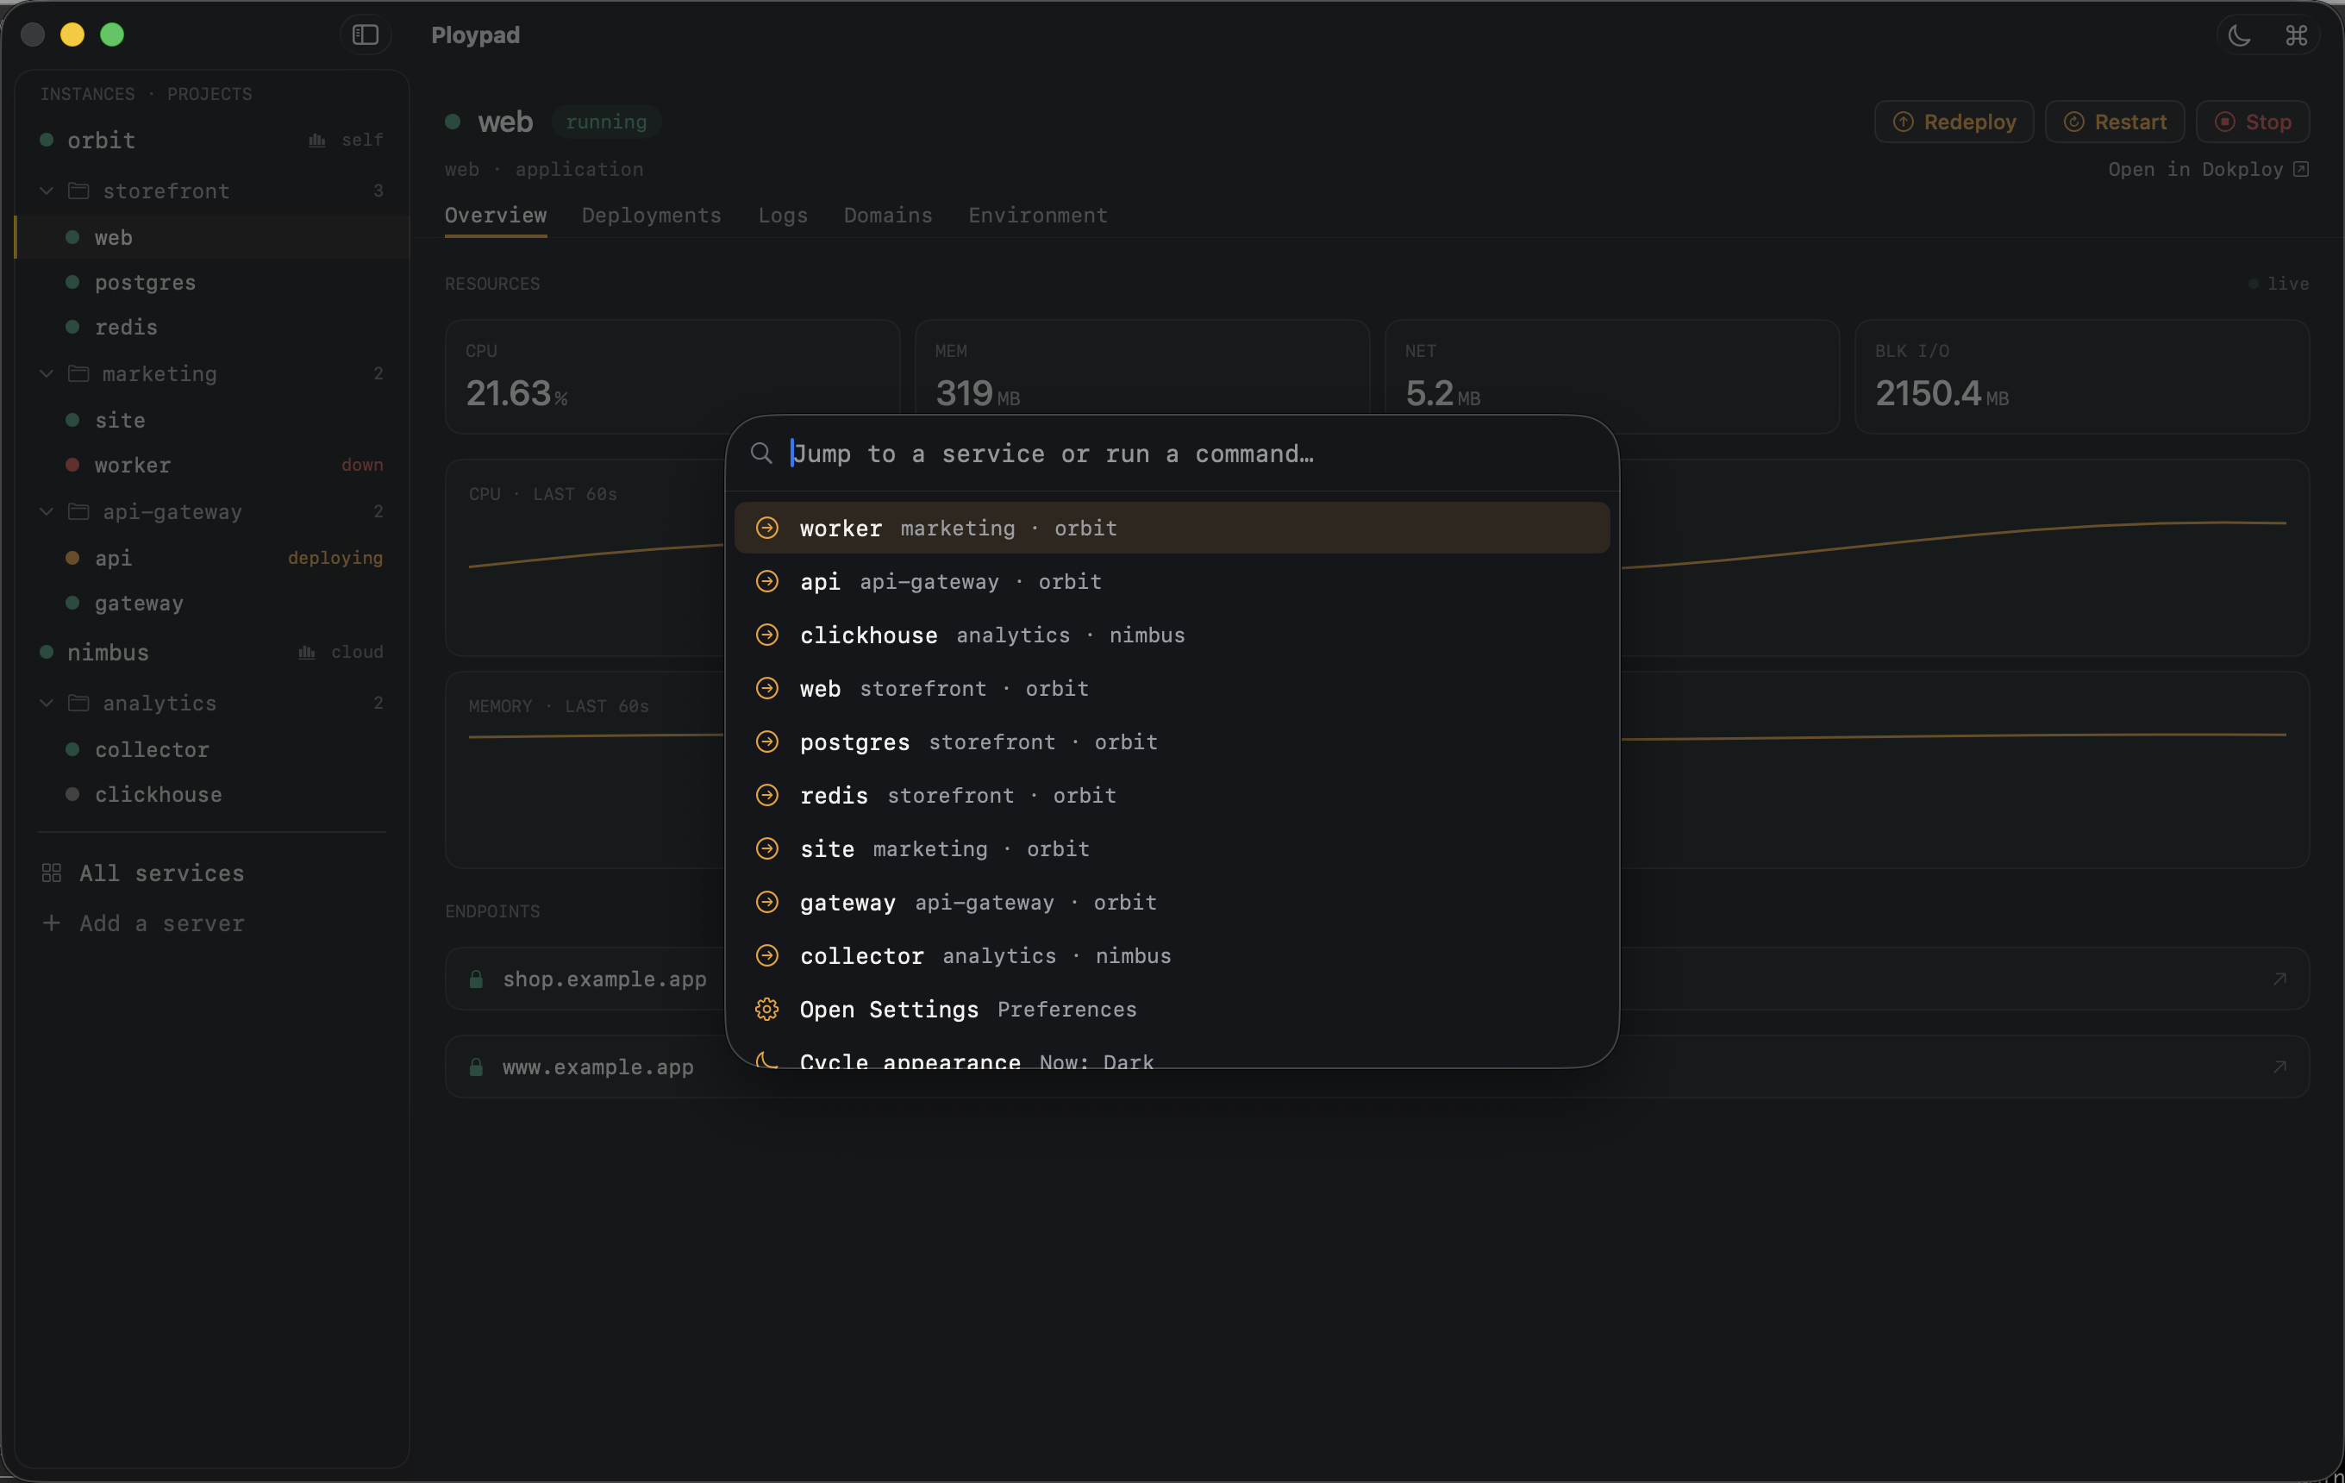Click arrow icon beside web result
The height and width of the screenshot is (1483, 2345).
click(767, 688)
